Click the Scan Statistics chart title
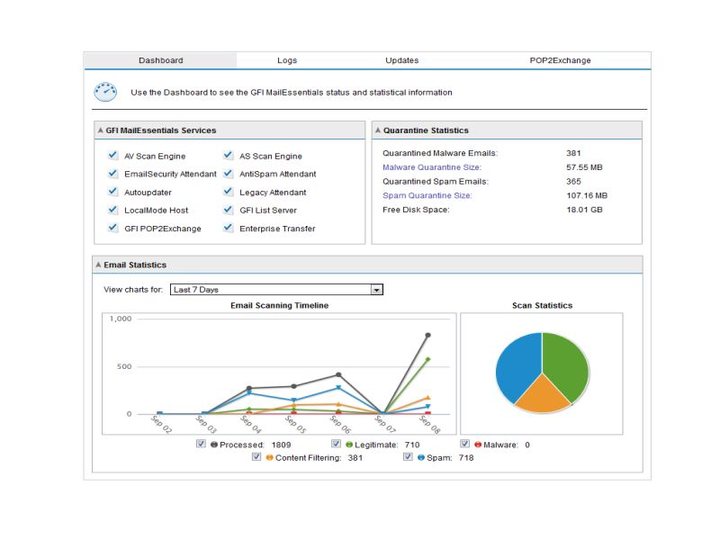Screen dimensions: 720x540 pos(543,305)
